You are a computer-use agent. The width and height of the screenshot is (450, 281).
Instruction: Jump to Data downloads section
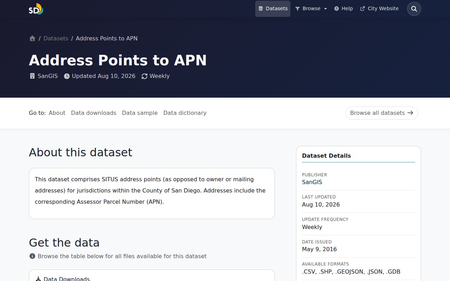pos(94,113)
